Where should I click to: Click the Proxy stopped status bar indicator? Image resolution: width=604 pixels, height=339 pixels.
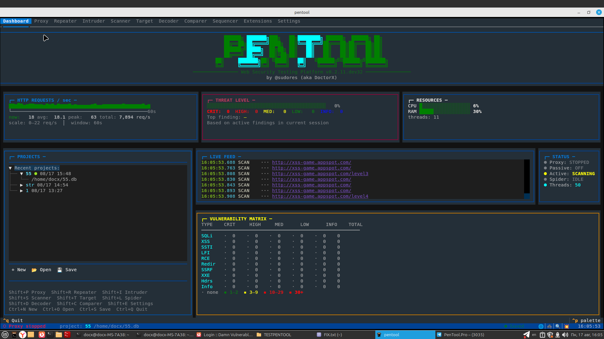point(24,326)
